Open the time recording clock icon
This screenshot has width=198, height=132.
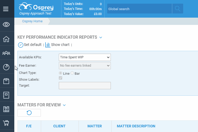click(x=6, y=67)
